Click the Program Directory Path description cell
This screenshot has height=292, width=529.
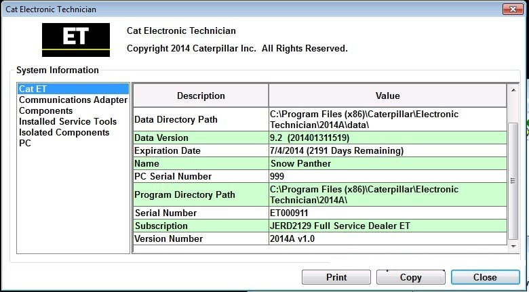pos(201,194)
